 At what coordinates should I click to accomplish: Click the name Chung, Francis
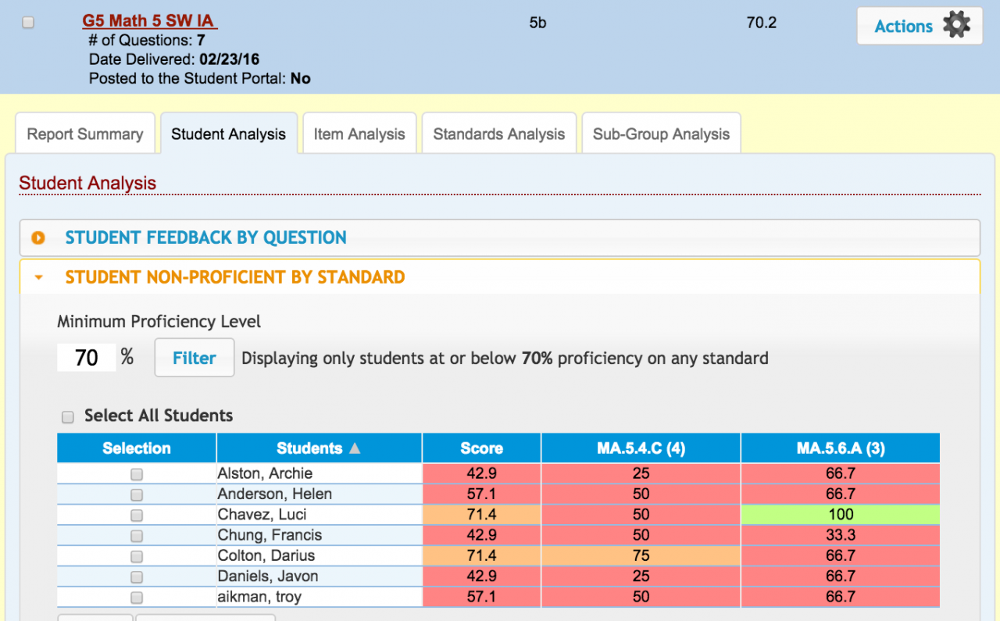(x=270, y=535)
